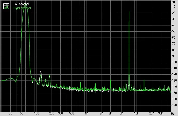Click the "20K" frequency label
Viewport: 178px width, 116px height.
point(152,113)
